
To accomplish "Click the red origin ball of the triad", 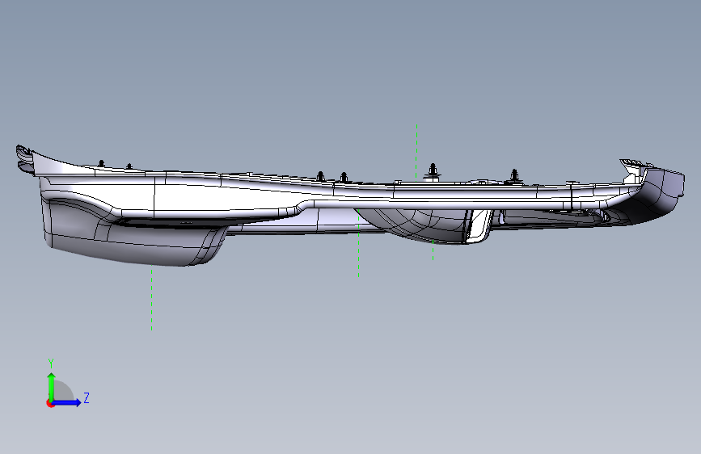I will click(x=50, y=403).
